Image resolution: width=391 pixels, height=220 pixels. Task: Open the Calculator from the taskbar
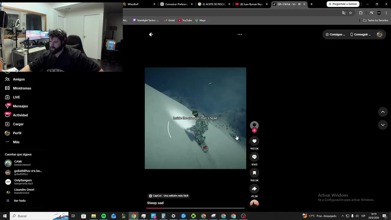[163, 216]
